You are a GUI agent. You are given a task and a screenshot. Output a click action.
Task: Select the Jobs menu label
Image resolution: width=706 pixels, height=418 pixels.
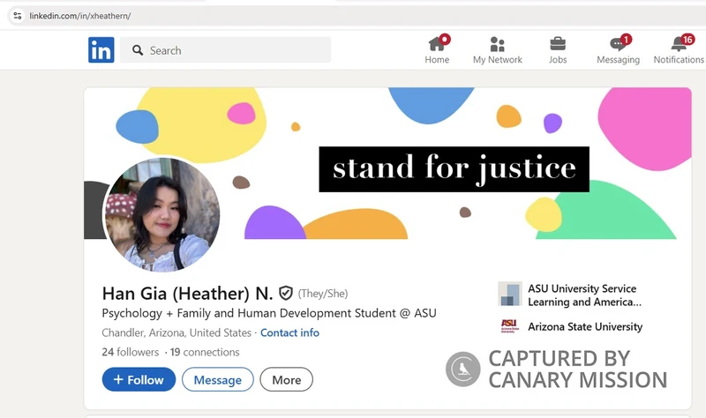[x=558, y=59]
